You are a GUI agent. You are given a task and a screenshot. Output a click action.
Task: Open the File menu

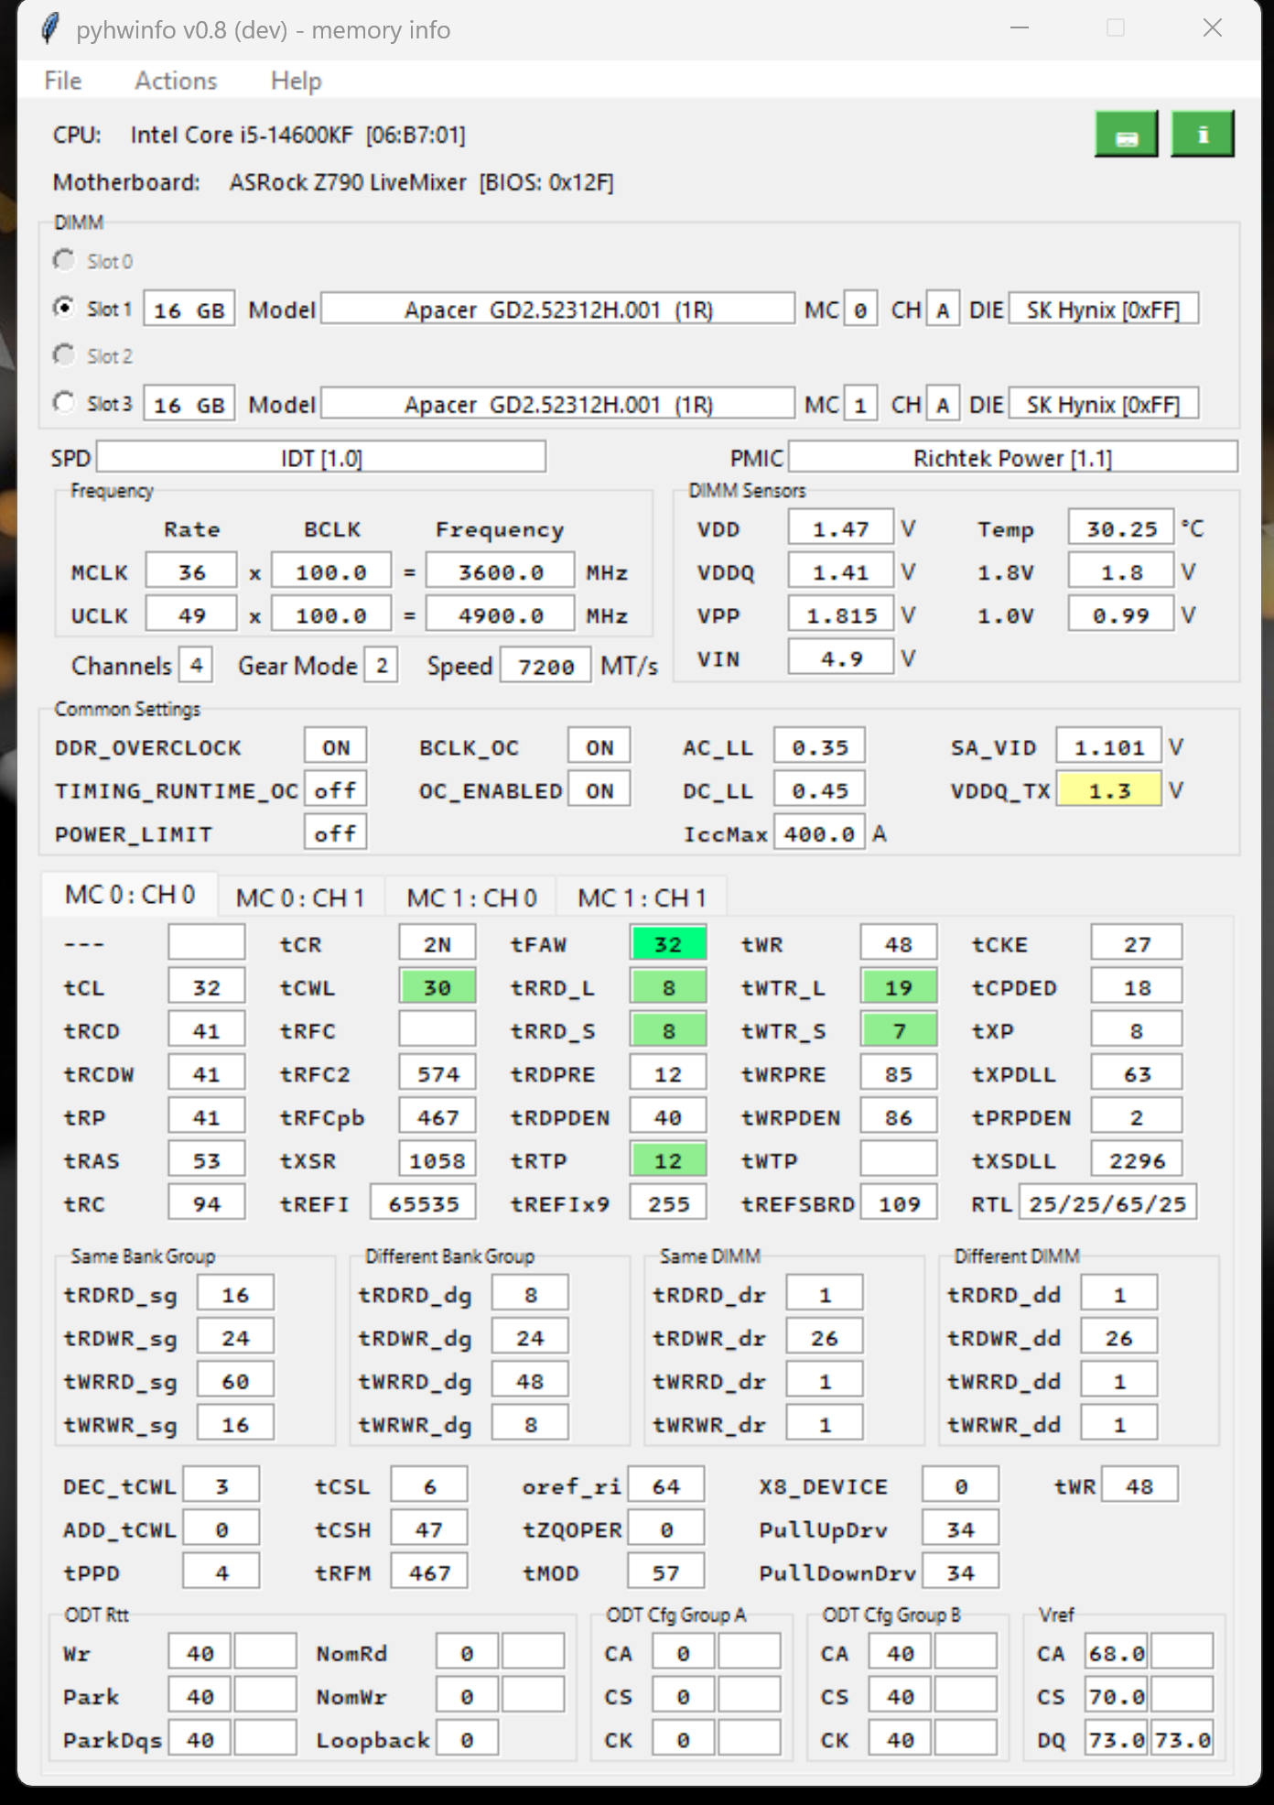point(63,81)
